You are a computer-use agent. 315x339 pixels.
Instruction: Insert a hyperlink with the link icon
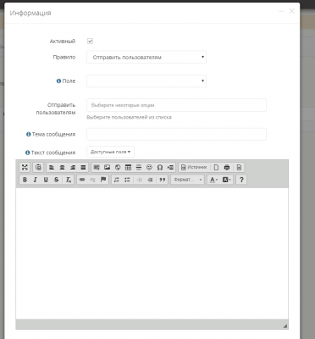(82, 180)
